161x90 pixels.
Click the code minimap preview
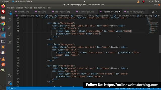[152, 26]
